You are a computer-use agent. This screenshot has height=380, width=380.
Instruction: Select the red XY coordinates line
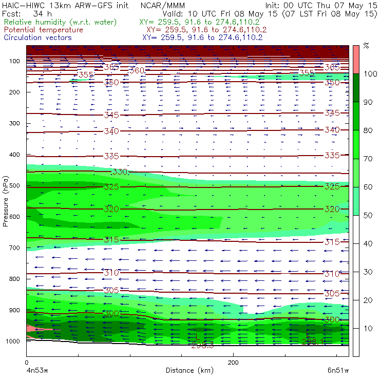[x=206, y=30]
